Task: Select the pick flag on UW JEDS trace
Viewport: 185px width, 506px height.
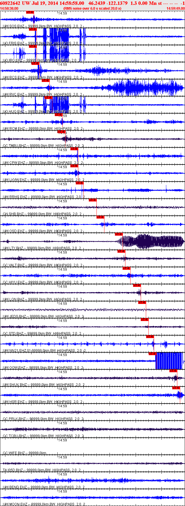Action: (x=142, y=303)
